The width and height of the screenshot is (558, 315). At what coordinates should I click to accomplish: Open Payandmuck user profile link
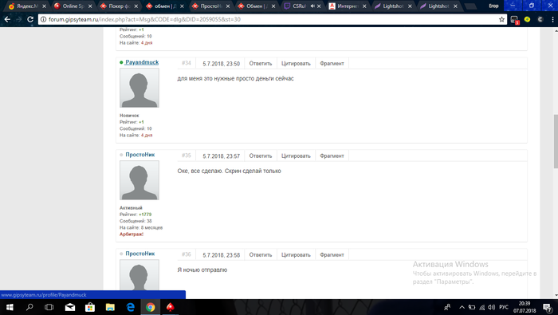pos(142,62)
